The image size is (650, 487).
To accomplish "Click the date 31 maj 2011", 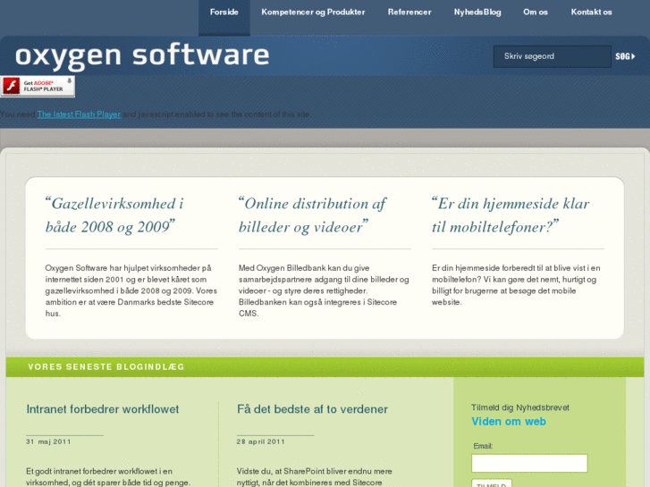I will [48, 441].
